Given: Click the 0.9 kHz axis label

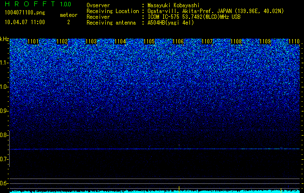Looking at the screenshot, I should (4, 111).
